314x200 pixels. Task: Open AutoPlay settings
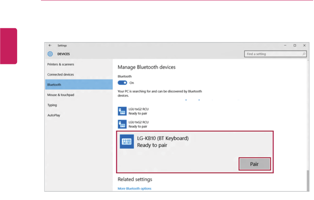(x=53, y=115)
